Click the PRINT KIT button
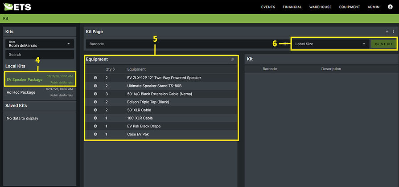This screenshot has height=187, width=399. point(383,44)
